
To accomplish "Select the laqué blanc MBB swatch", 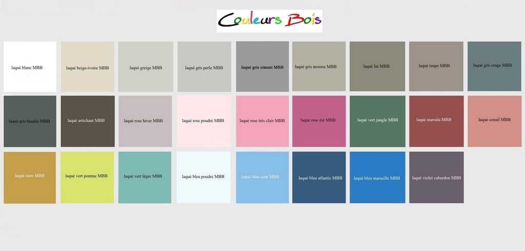I will click(x=30, y=67).
